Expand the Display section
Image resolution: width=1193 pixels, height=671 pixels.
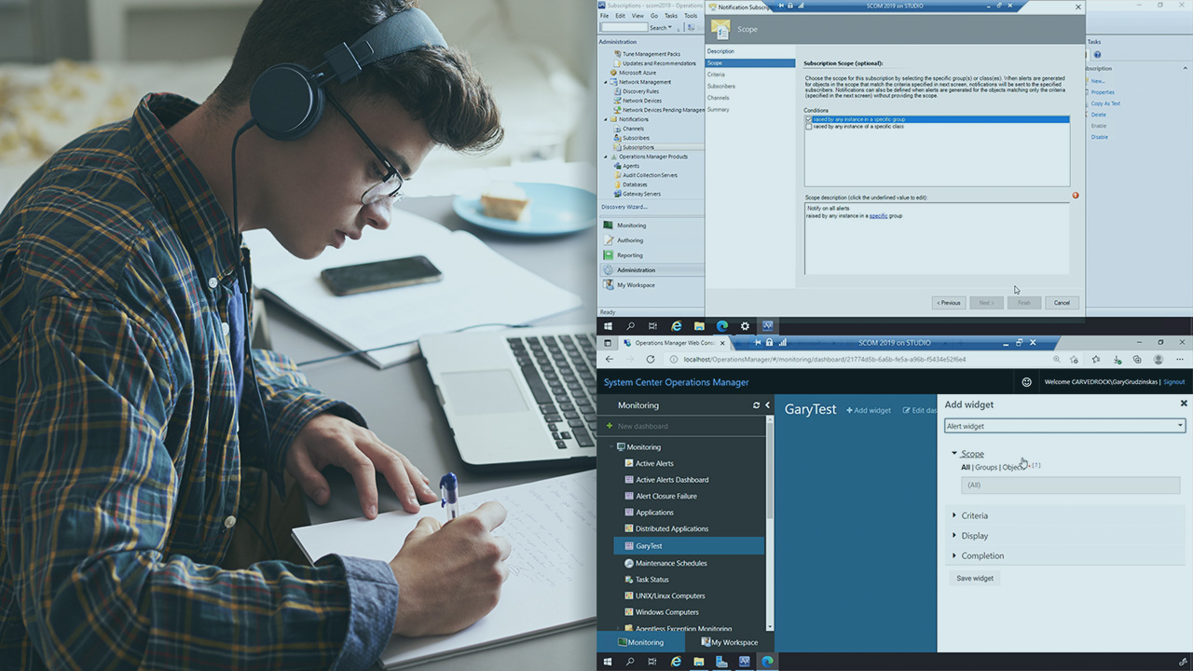[x=974, y=536]
